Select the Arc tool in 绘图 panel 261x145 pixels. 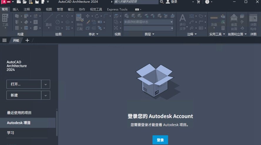coord(58,16)
